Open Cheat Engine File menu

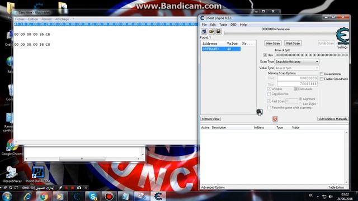tap(204, 25)
